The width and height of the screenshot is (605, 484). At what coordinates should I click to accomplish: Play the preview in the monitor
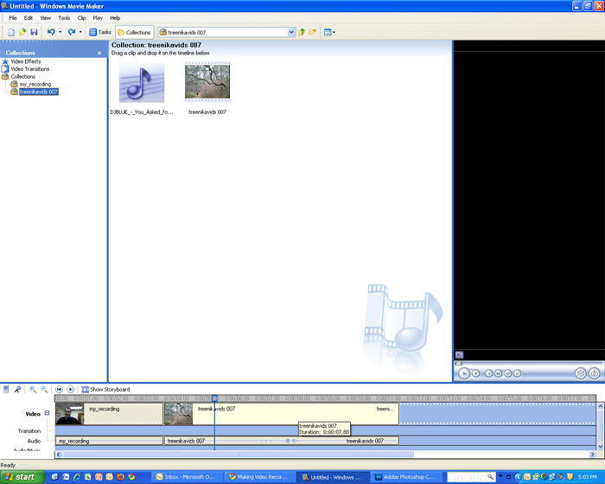click(464, 373)
